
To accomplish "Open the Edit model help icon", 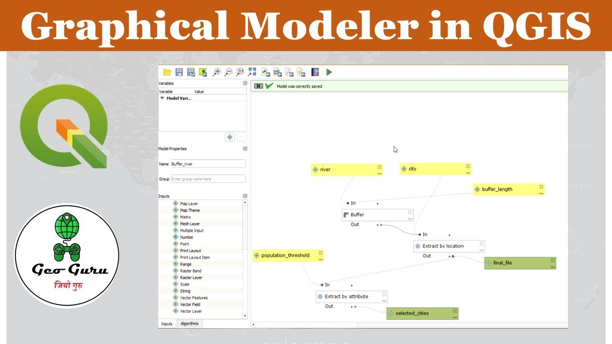I will (x=315, y=72).
